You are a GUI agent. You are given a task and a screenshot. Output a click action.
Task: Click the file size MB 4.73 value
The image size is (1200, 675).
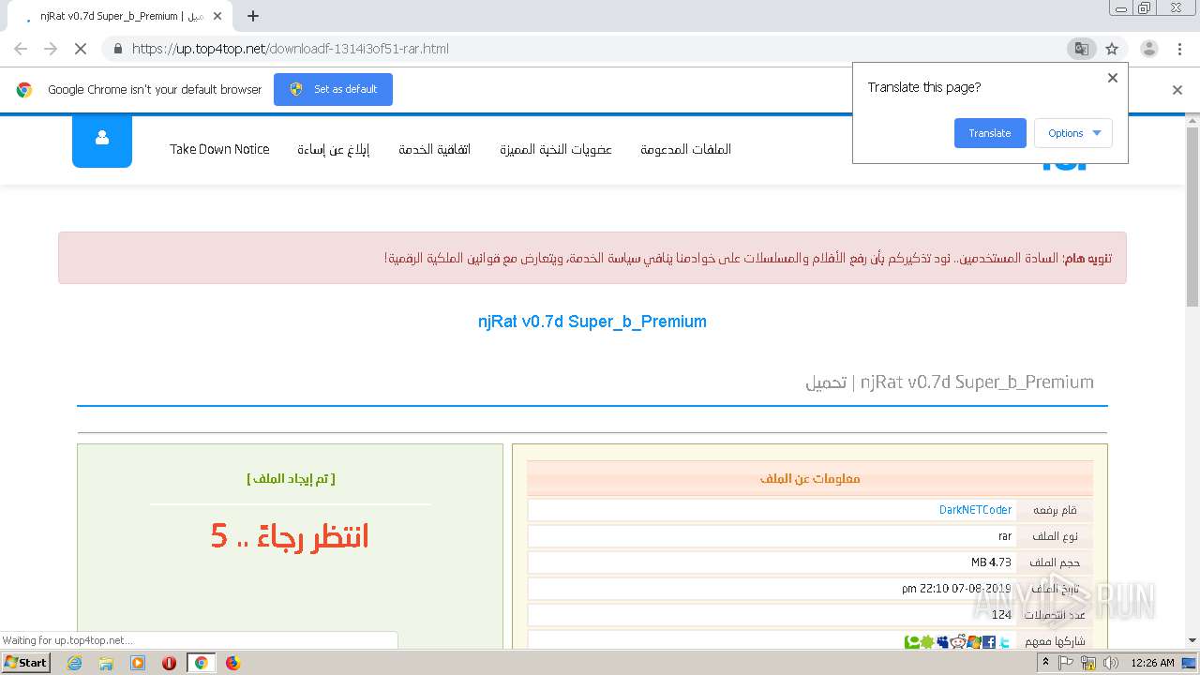tap(992, 562)
